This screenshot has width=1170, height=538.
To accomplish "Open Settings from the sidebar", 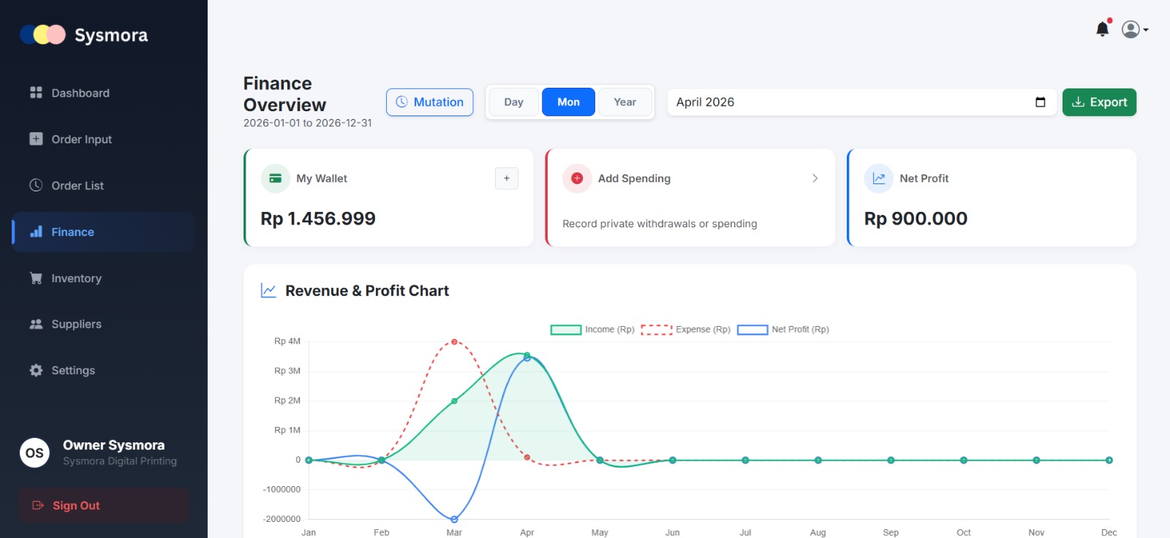I will 103,370.
